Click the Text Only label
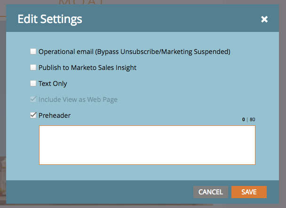Image resolution: width=286 pixels, height=208 pixels. [x=53, y=84]
